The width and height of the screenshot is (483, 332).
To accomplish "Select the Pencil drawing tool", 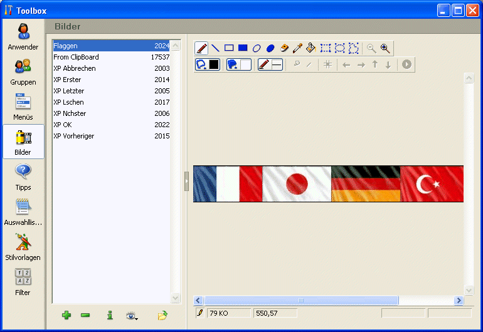I will click(202, 48).
